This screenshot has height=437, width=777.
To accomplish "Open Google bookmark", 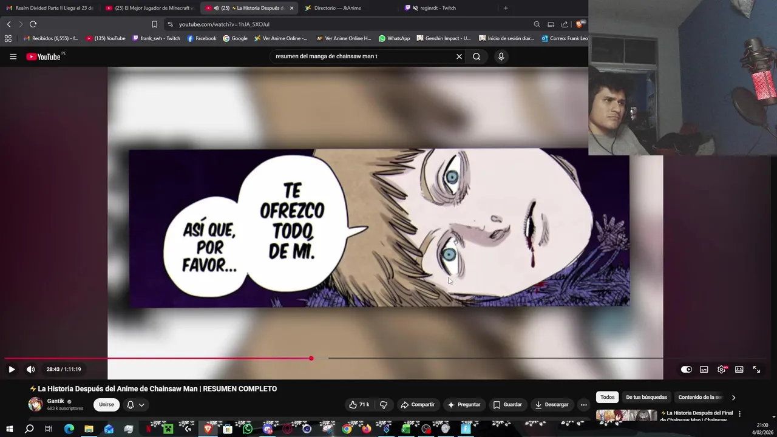I will 235,38.
